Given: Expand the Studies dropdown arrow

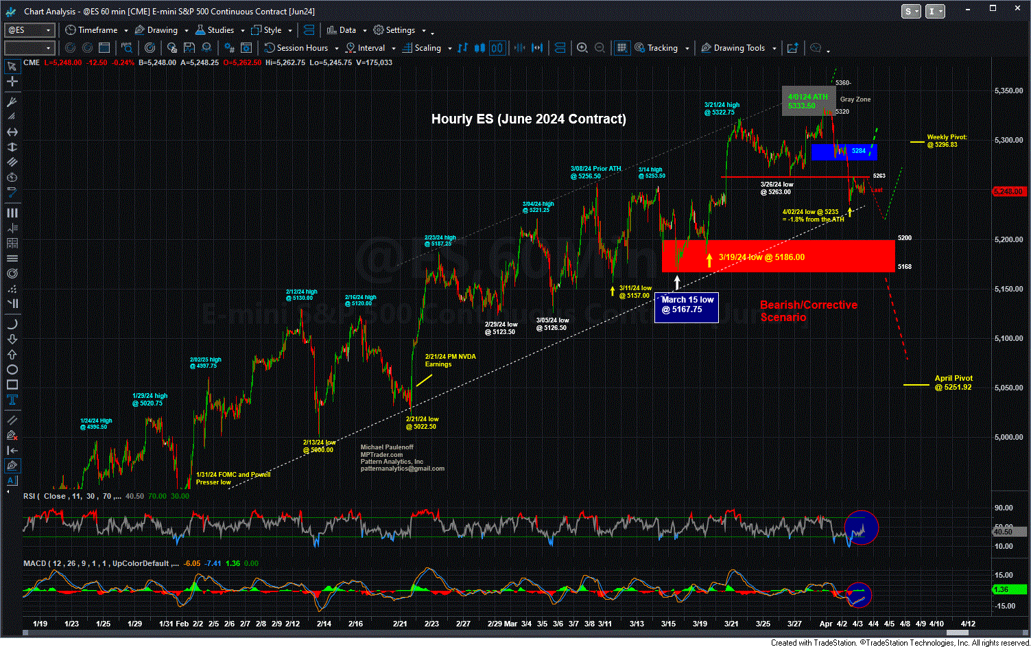Looking at the screenshot, I should point(243,31).
